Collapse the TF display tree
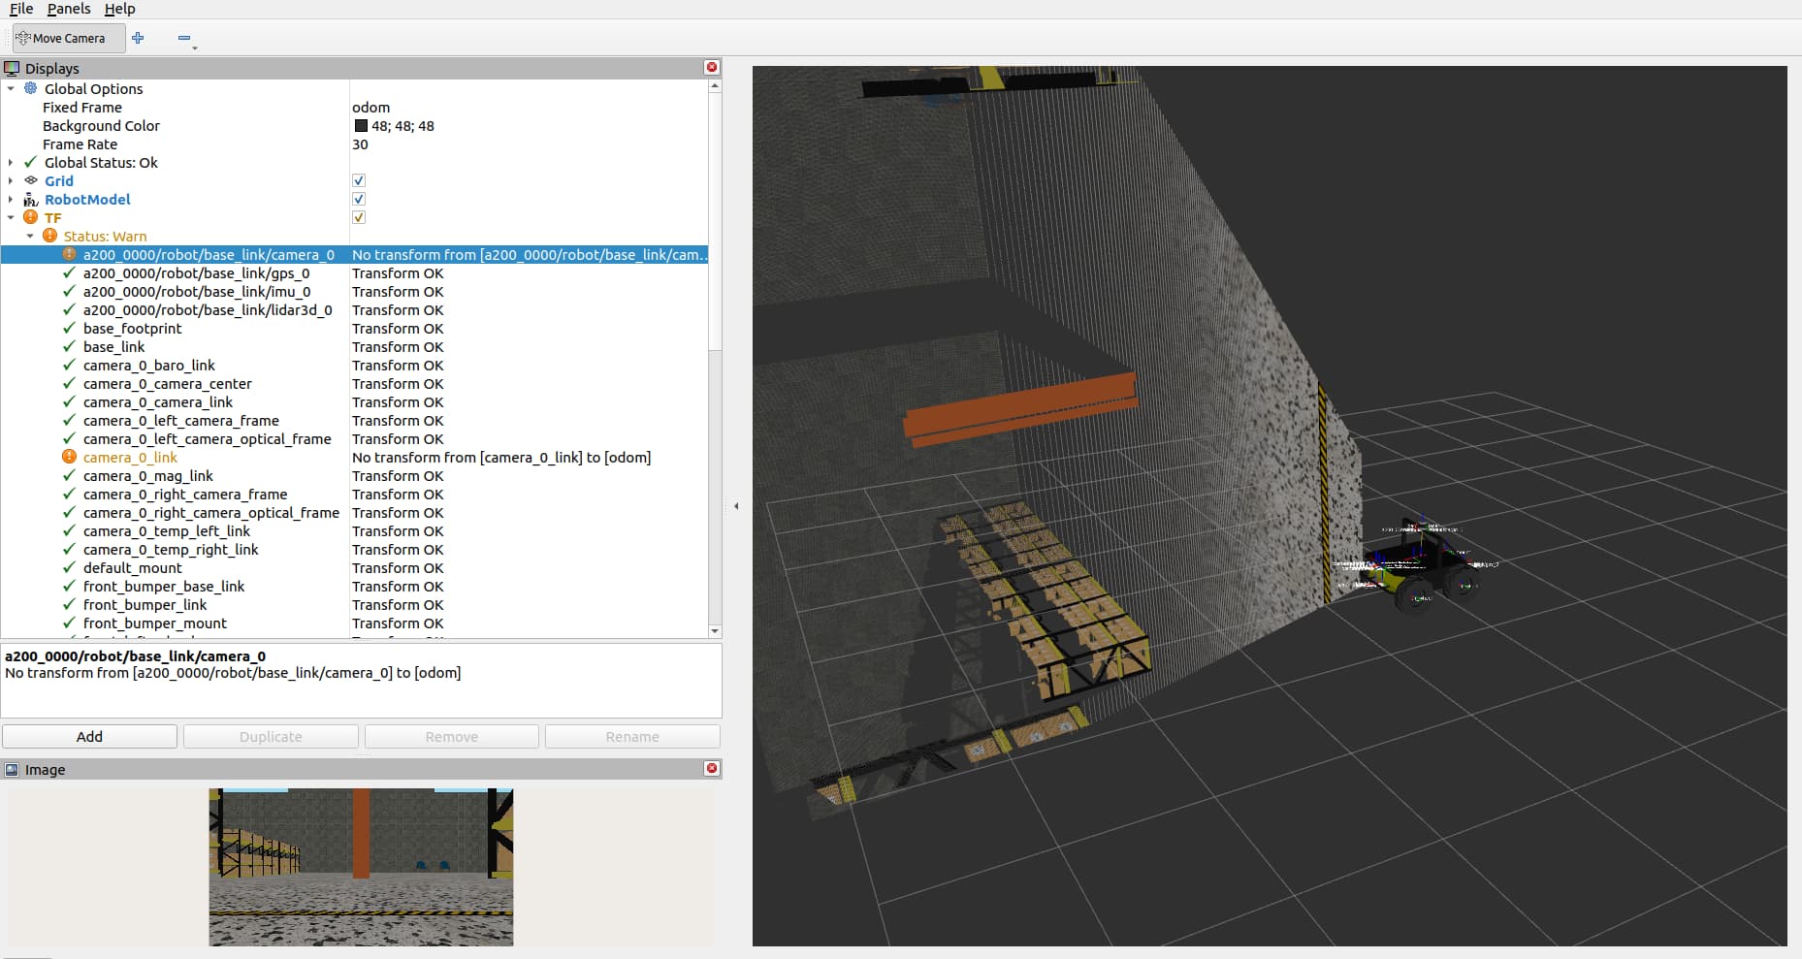This screenshot has width=1802, height=959. [x=11, y=217]
